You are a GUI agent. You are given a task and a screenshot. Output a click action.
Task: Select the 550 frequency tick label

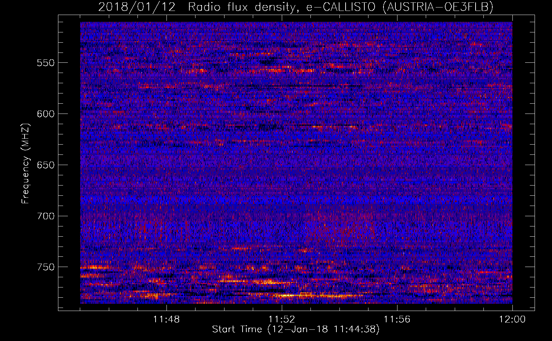point(46,63)
